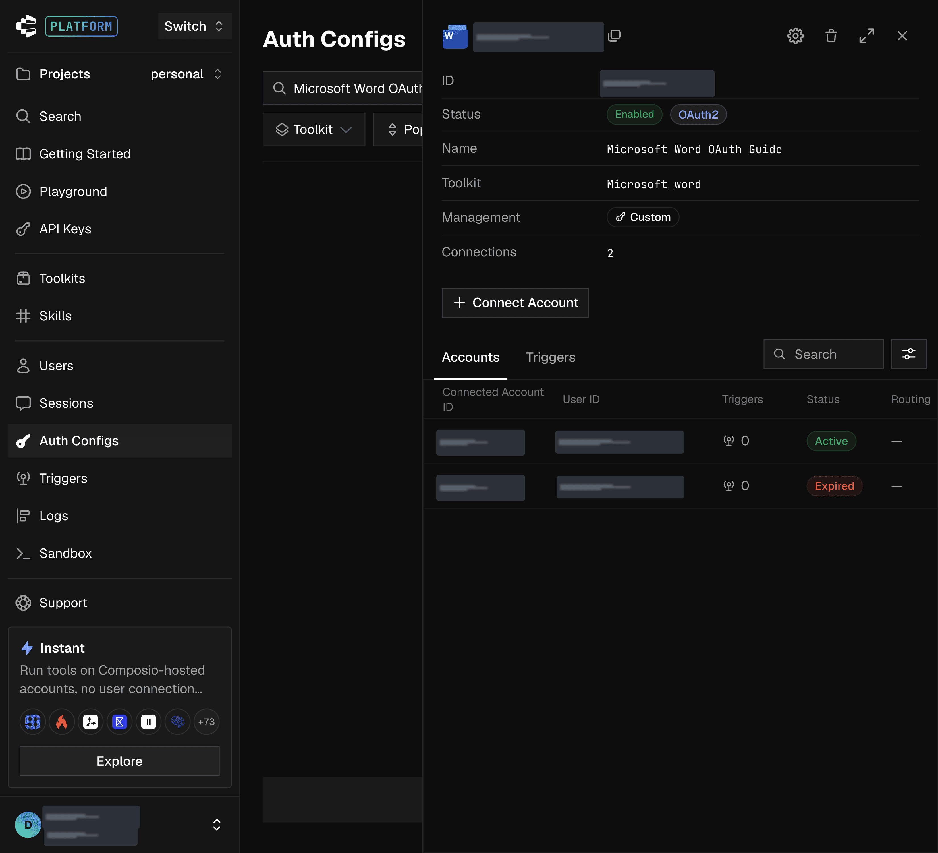The height and width of the screenshot is (853, 938).
Task: Open Getting Started guide
Action: (x=120, y=154)
